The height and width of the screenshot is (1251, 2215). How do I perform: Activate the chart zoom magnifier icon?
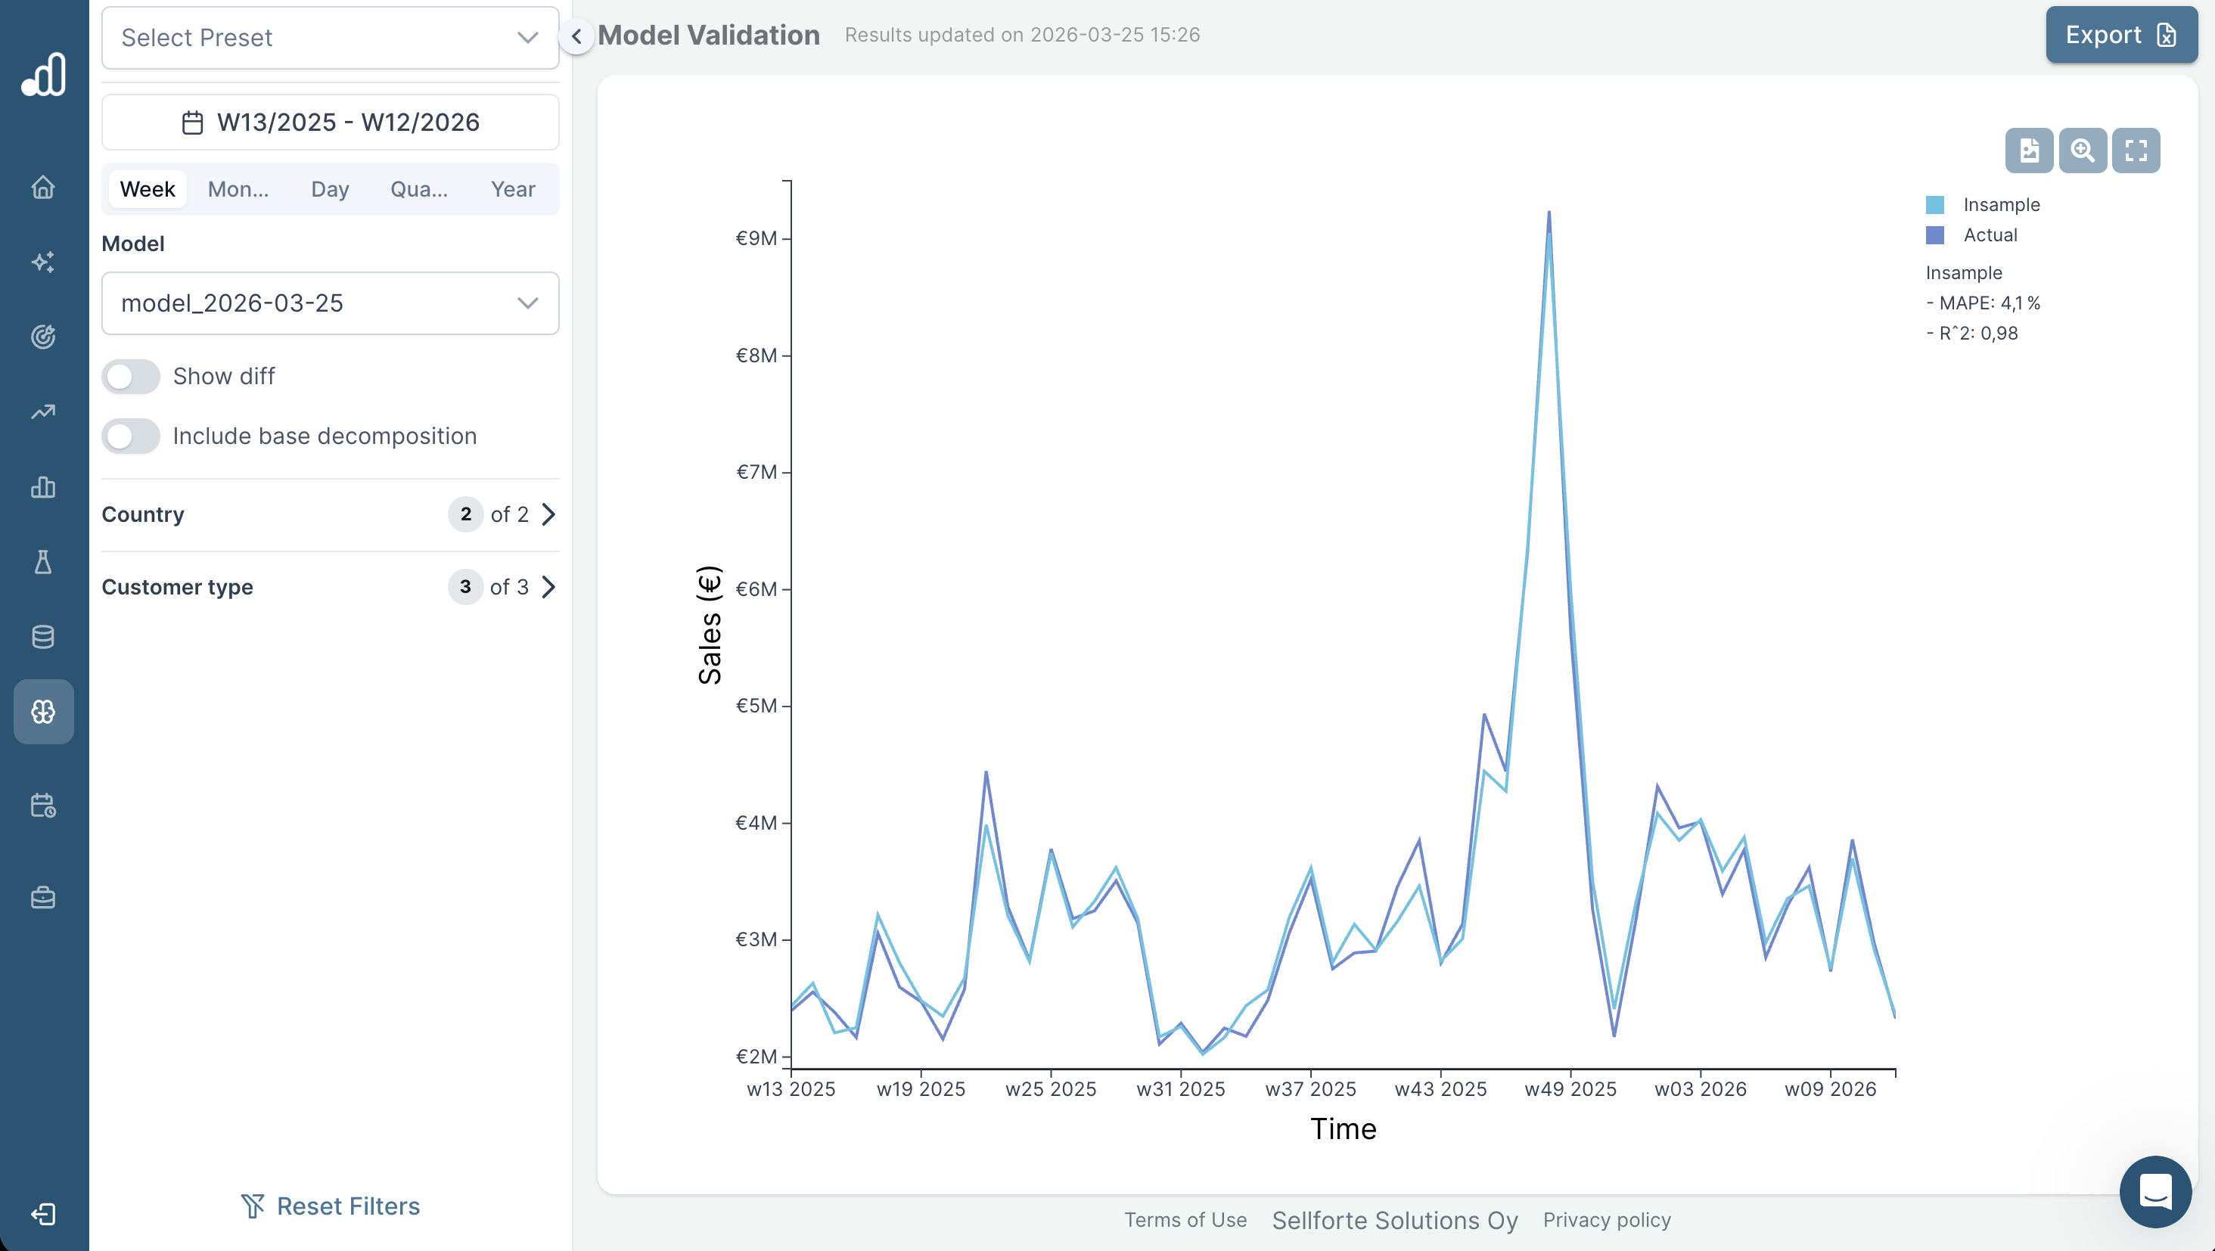2082,151
